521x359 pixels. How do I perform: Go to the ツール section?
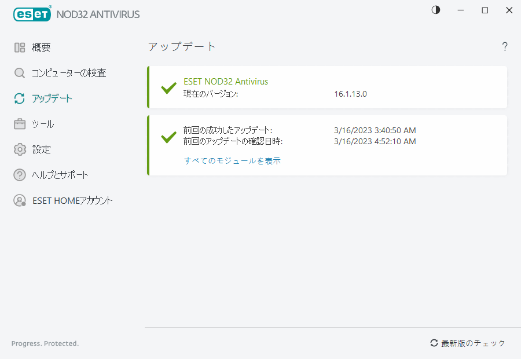point(43,124)
